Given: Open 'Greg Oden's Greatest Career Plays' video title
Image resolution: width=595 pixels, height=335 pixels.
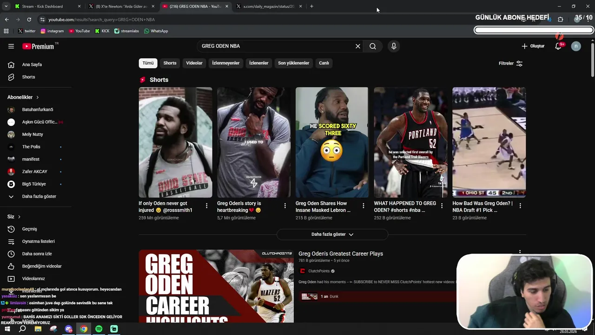Looking at the screenshot, I should point(341,254).
